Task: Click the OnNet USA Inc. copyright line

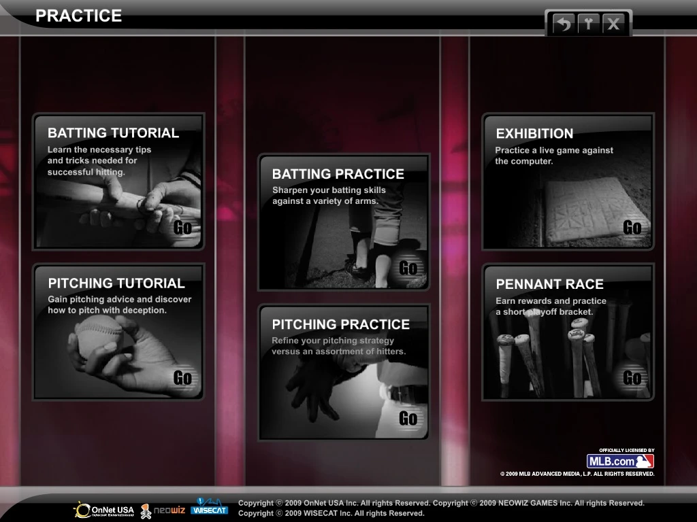Action: [334, 503]
